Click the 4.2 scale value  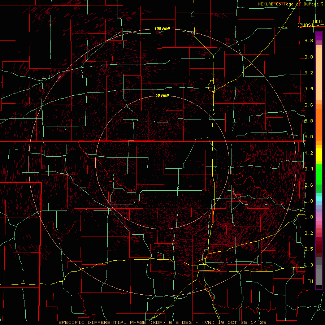tap(309, 153)
